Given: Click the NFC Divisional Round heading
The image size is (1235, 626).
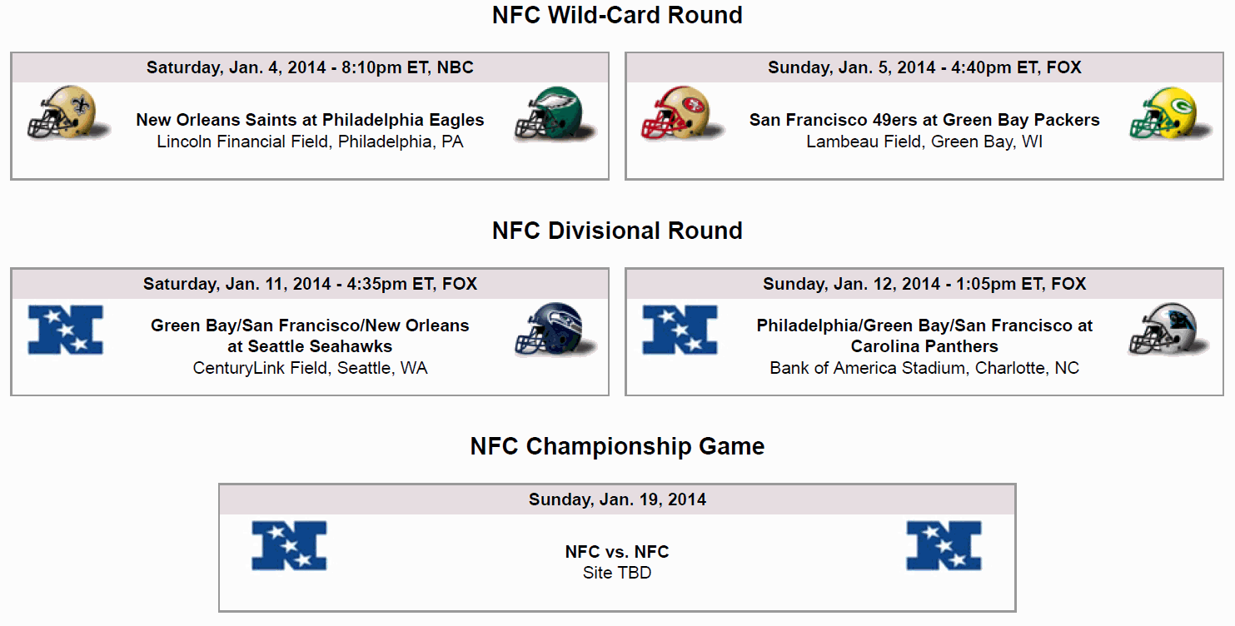Looking at the screenshot, I should pyautogui.click(x=617, y=231).
